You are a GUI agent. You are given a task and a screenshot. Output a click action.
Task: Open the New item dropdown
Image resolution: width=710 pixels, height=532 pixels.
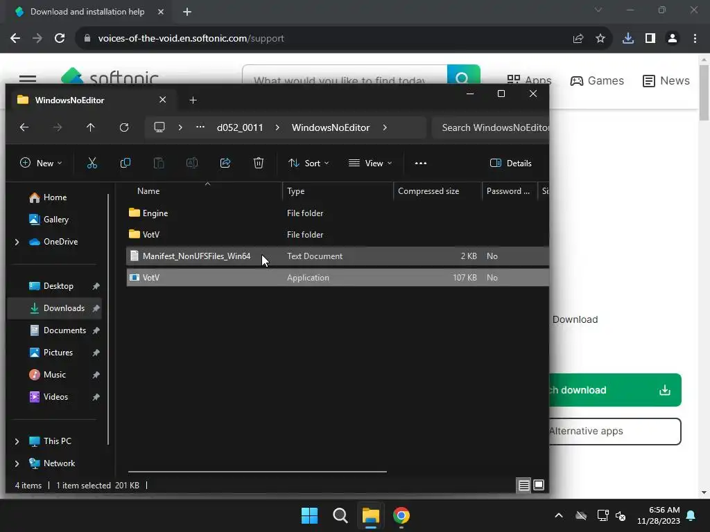[41, 163]
